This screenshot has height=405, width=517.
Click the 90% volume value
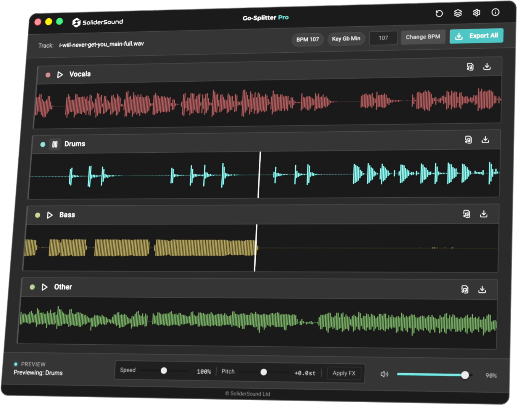[491, 375]
